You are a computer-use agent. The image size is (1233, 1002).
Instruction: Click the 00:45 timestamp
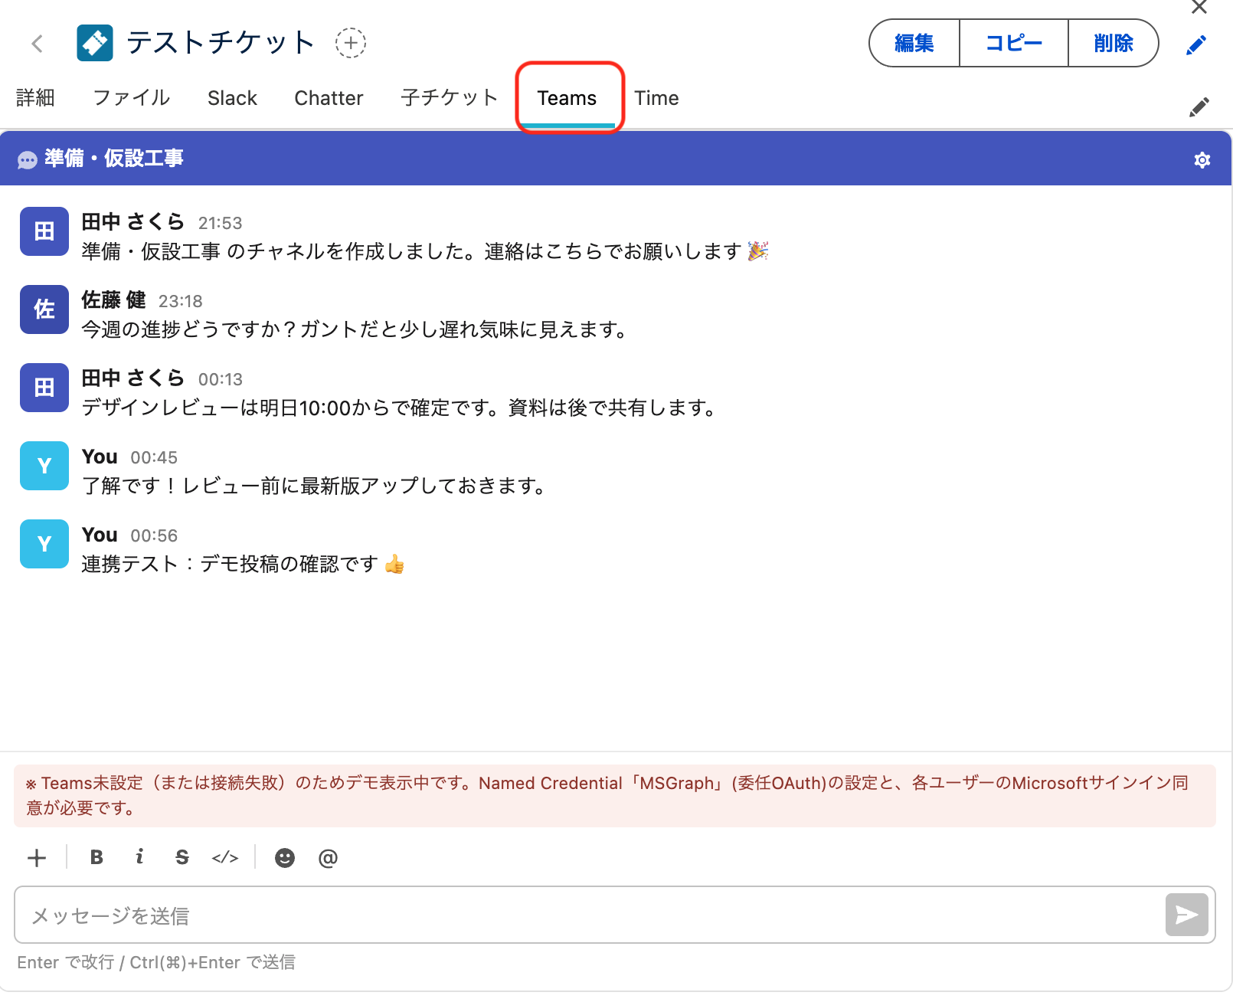point(154,457)
